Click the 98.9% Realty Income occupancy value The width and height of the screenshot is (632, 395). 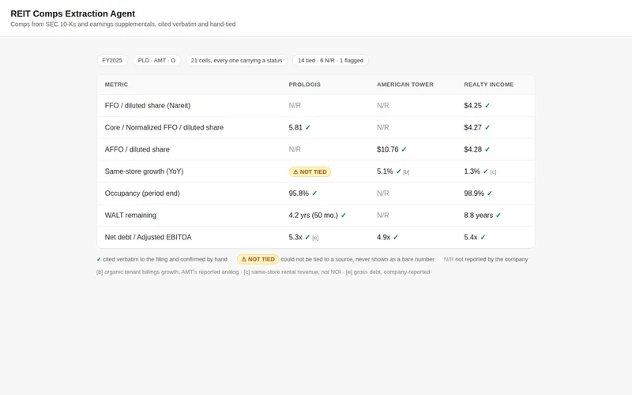click(x=474, y=194)
